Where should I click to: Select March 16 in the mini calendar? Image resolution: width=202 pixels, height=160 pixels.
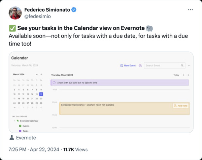coord(41,94)
